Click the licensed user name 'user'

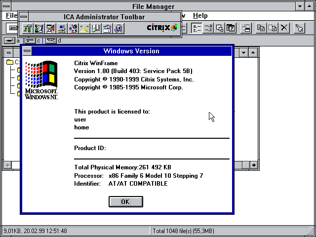(80, 119)
